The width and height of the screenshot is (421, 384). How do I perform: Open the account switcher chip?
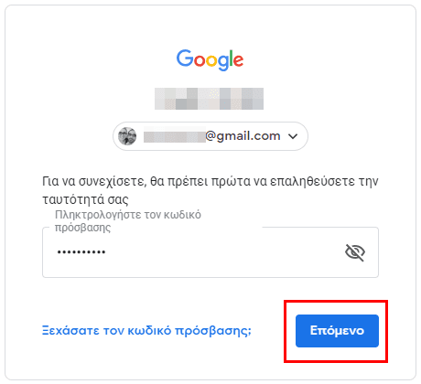(x=210, y=136)
